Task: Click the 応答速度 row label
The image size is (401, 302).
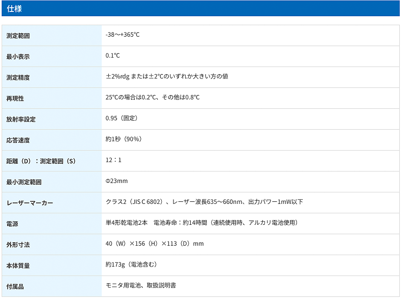Action: [18, 140]
